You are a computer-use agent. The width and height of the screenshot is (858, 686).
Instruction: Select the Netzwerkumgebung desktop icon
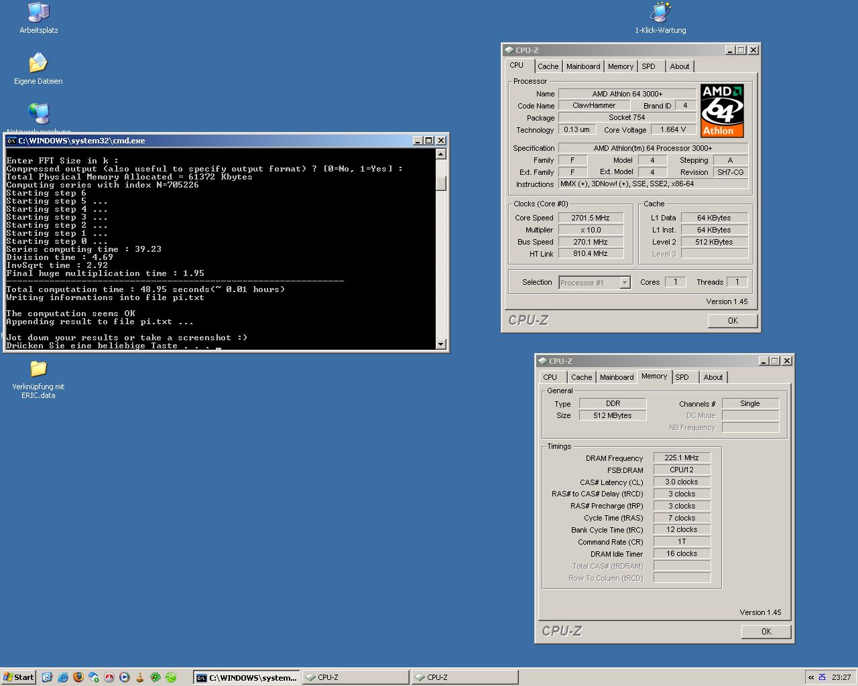(38, 117)
